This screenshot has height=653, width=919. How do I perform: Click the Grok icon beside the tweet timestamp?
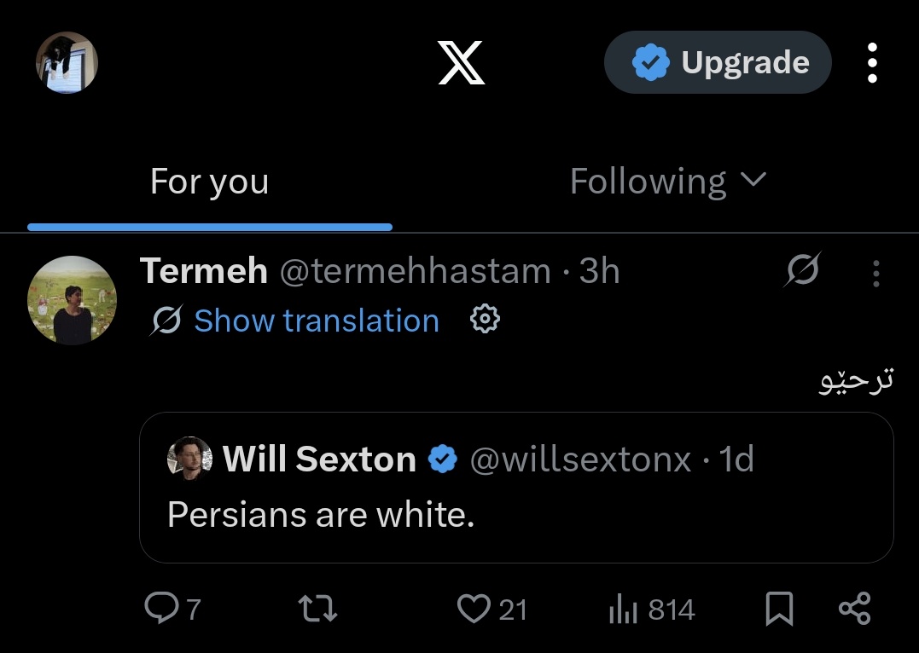(802, 270)
